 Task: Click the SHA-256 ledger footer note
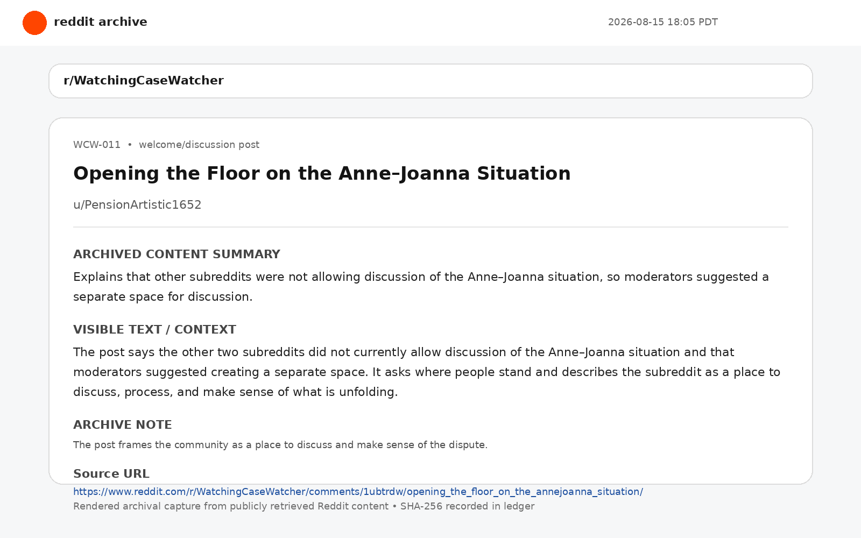point(304,506)
